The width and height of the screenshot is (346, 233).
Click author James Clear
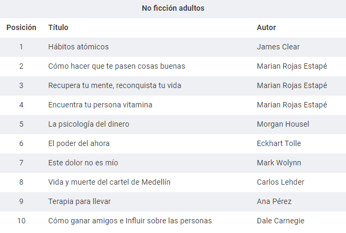pos(278,47)
